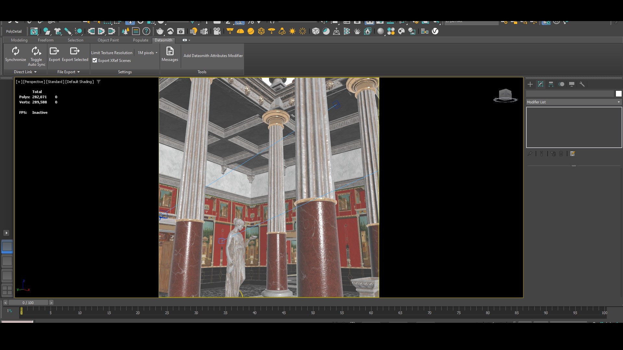
Task: Click the viewport filter funnel icon
Action: pyautogui.click(x=99, y=82)
